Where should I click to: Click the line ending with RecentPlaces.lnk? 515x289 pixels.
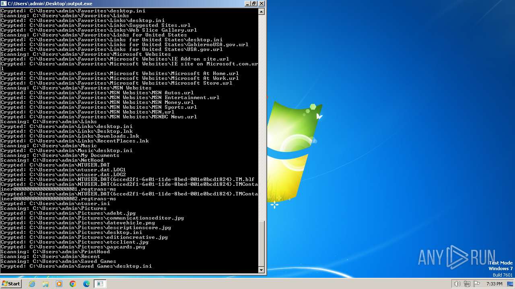(74, 141)
